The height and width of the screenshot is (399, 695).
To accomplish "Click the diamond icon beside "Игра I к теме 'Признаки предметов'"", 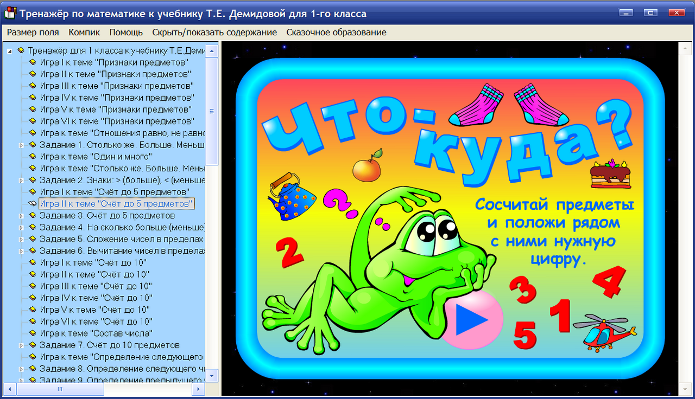I will point(31,62).
